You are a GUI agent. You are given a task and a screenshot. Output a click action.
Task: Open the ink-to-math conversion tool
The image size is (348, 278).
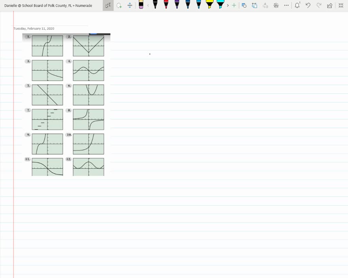click(276, 5)
